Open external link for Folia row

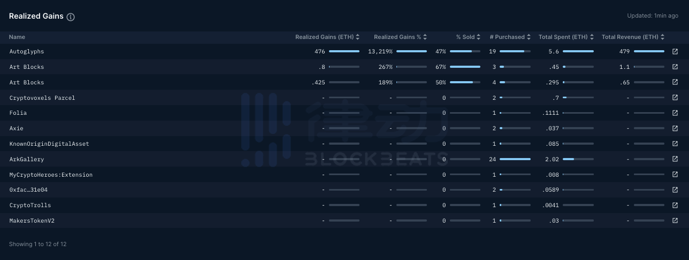[675, 113]
